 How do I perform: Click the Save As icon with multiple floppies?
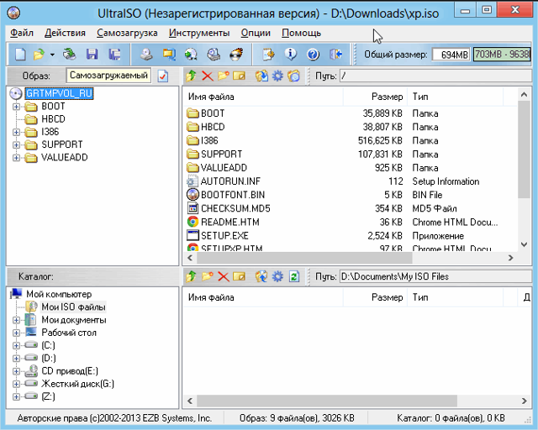coord(114,55)
